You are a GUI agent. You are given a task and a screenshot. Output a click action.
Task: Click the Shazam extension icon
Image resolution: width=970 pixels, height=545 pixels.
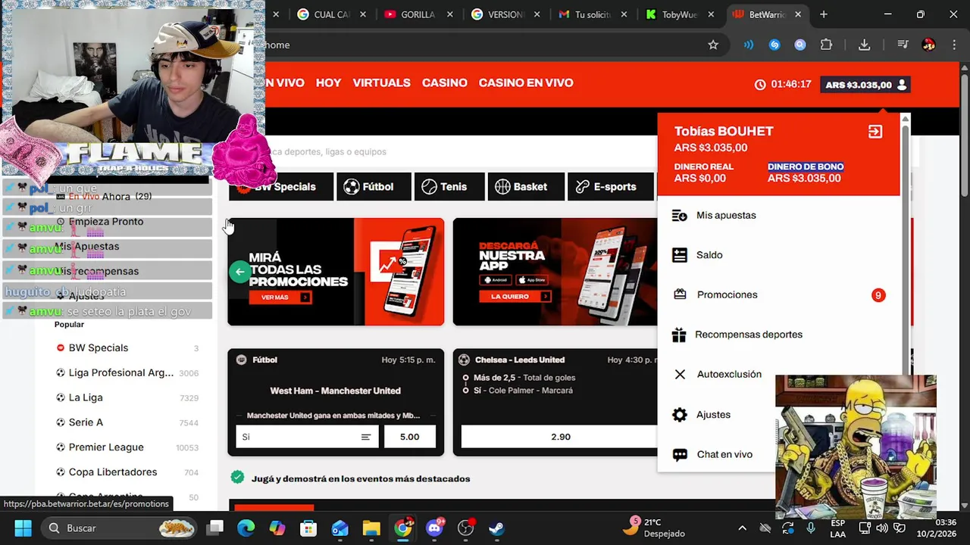[x=774, y=45]
